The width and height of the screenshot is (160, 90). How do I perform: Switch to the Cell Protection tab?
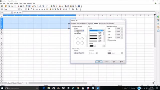110,23
